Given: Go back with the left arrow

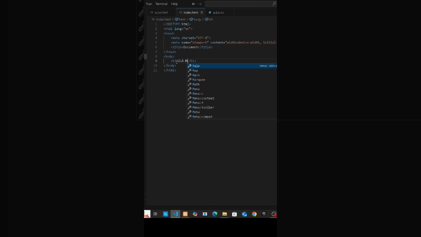Looking at the screenshot, I should 193,4.
